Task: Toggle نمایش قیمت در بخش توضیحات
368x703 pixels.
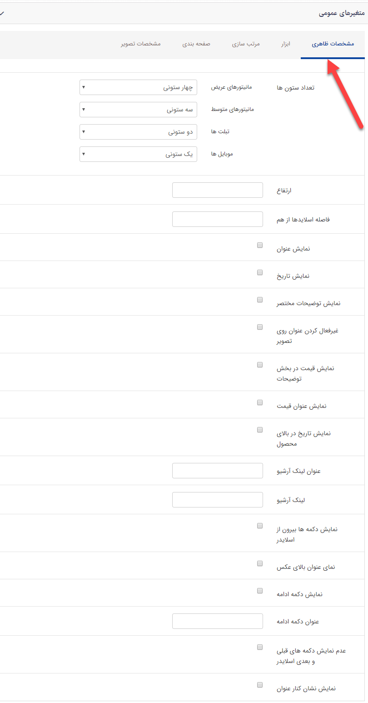Action: point(259,364)
